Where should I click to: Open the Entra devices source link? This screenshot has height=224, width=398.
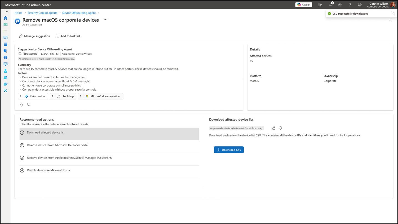(x=33, y=96)
